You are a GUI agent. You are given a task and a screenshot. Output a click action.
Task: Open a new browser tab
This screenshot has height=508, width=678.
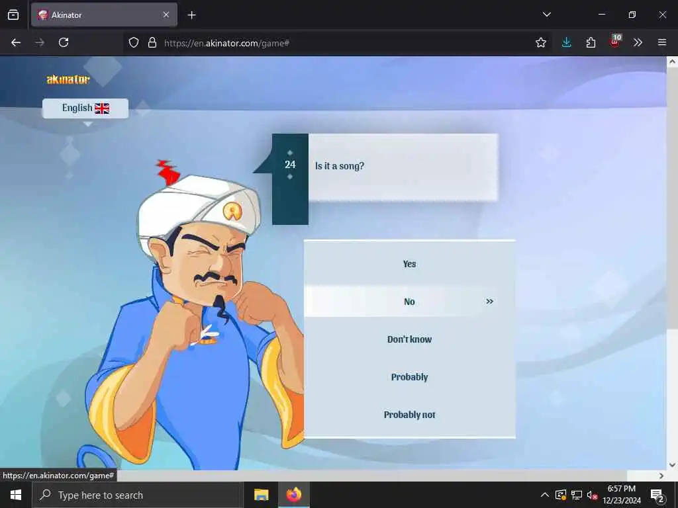click(x=191, y=15)
